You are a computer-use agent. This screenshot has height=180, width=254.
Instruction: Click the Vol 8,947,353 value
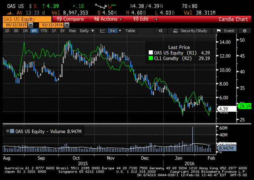point(70,13)
